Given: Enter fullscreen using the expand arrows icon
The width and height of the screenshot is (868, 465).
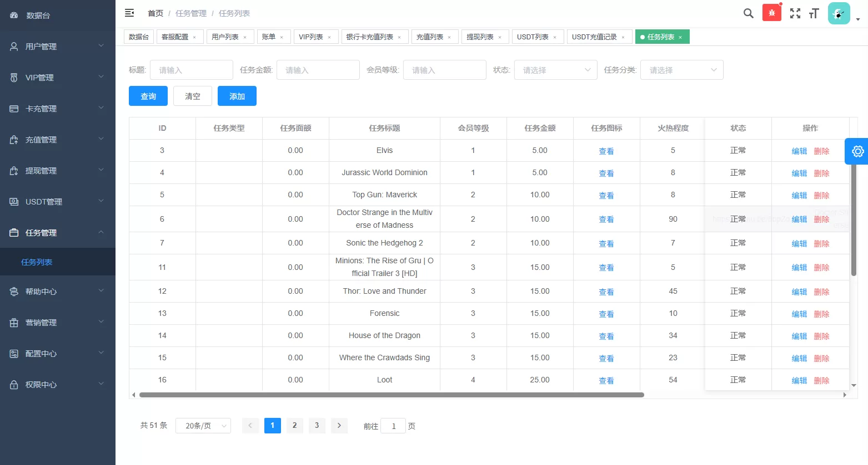Looking at the screenshot, I should 795,13.
